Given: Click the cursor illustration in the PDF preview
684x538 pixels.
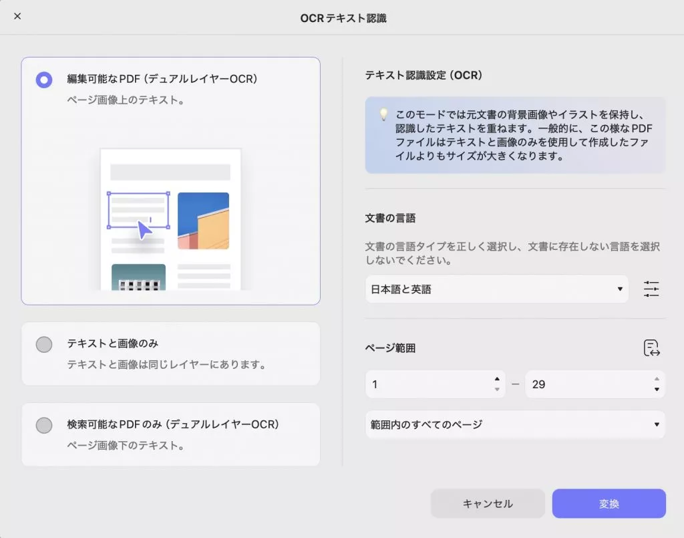Looking at the screenshot, I should [x=144, y=230].
